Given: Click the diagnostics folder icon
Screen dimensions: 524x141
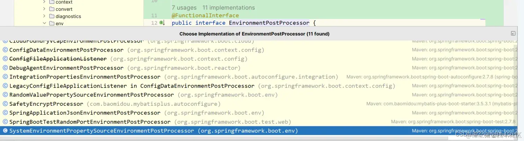Looking at the screenshot, I should pos(52,16).
